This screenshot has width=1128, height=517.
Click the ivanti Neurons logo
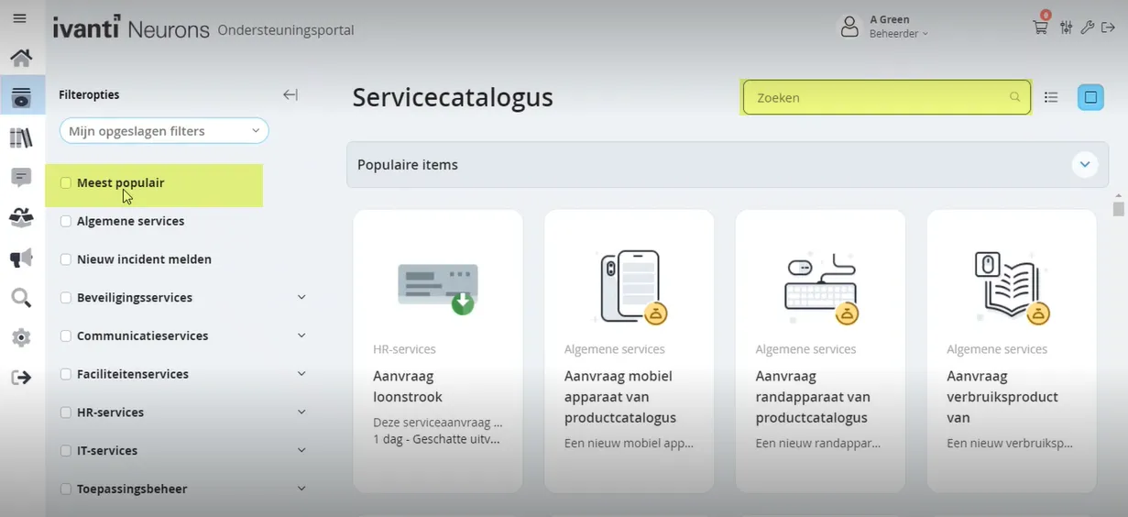[x=131, y=28]
